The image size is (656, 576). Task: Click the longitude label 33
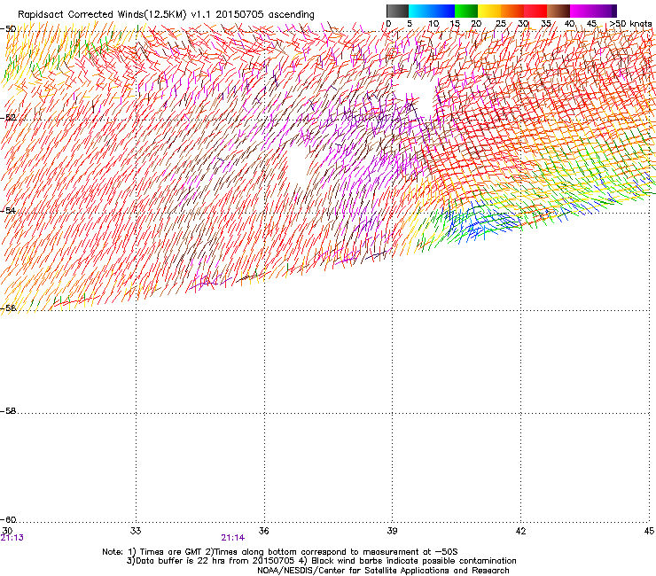(136, 531)
